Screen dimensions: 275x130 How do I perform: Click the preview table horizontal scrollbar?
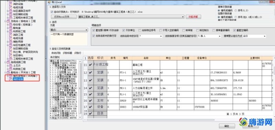(x=151, y=120)
